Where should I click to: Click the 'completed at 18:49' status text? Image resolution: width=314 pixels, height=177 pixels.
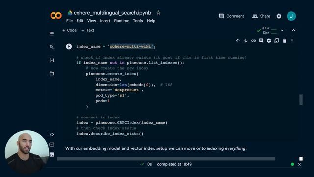(x=175, y=164)
